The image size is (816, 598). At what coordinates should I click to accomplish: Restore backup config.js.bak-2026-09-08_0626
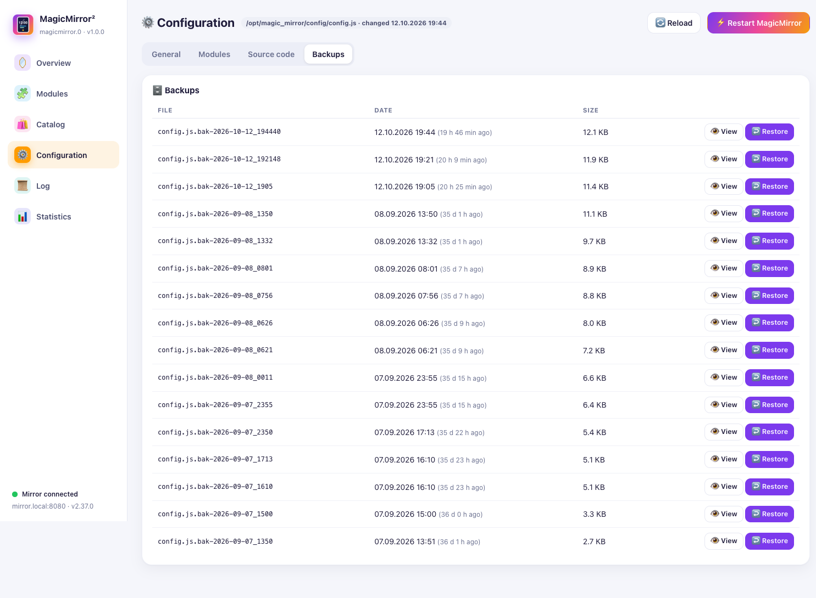coord(769,323)
